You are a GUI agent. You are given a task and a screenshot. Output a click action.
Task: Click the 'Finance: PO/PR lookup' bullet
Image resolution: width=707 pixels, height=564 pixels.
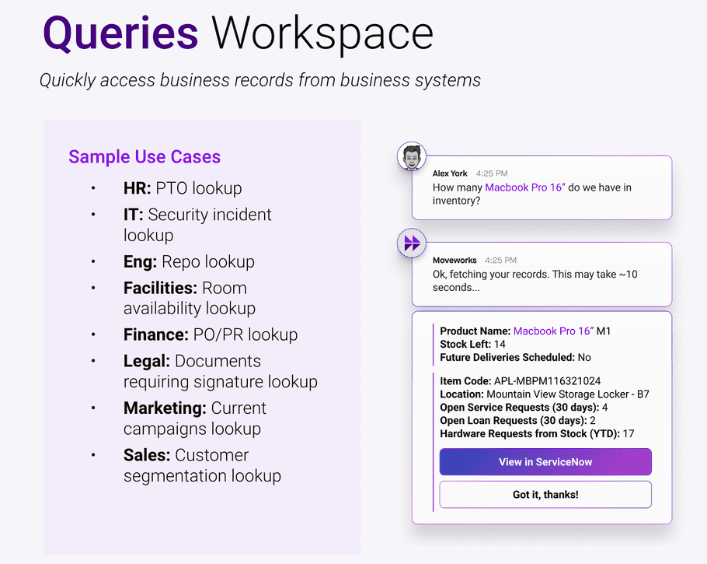[x=211, y=335]
